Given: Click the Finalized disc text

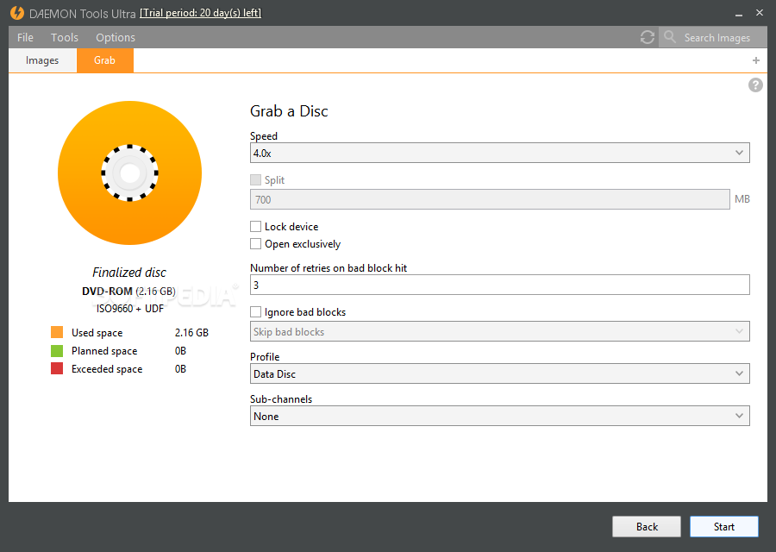Looking at the screenshot, I should click(x=129, y=273).
